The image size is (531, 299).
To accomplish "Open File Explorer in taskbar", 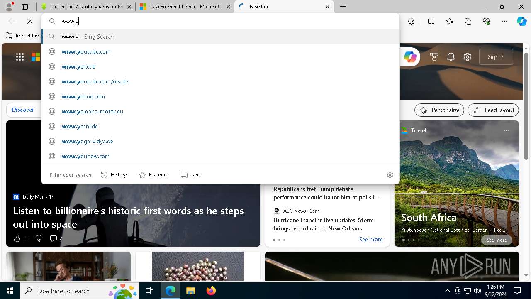I will (x=190, y=291).
